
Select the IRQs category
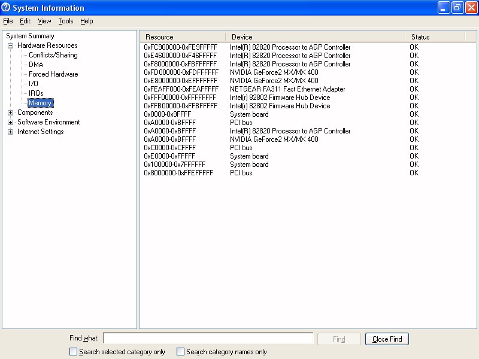point(36,93)
